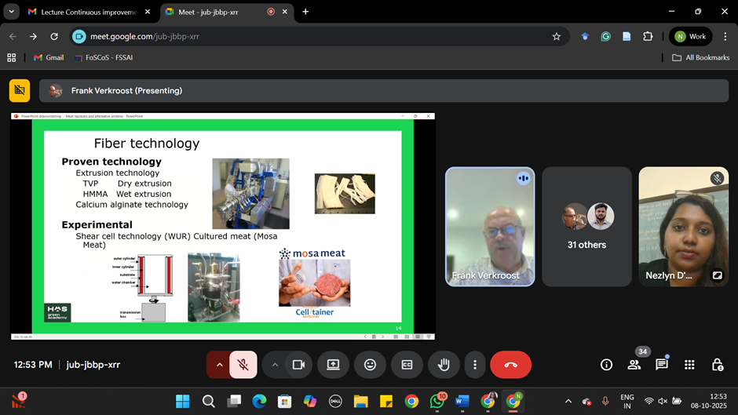This screenshot has height=415, width=738.
Task: Open the more options three-dot menu
Action: 474,365
